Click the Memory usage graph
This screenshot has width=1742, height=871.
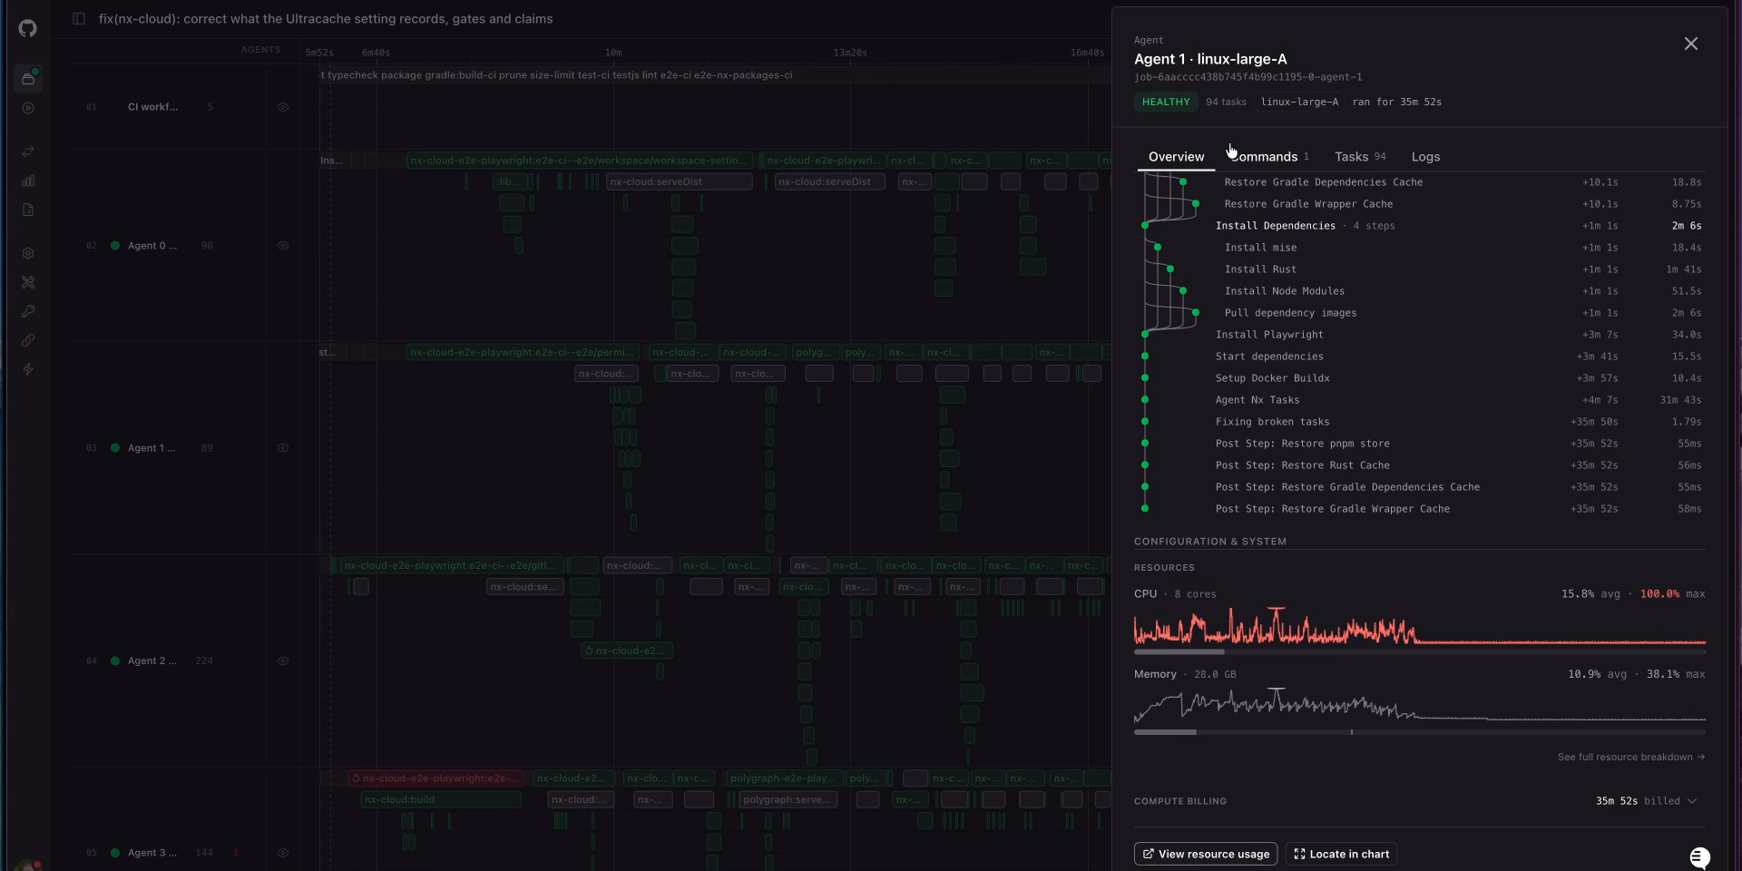click(1420, 706)
